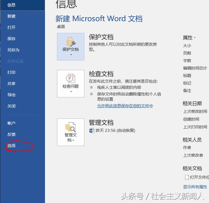Open the 反馈 sidebar entry
Image resolution: width=209 pixels, height=203 pixels.
click(23, 134)
